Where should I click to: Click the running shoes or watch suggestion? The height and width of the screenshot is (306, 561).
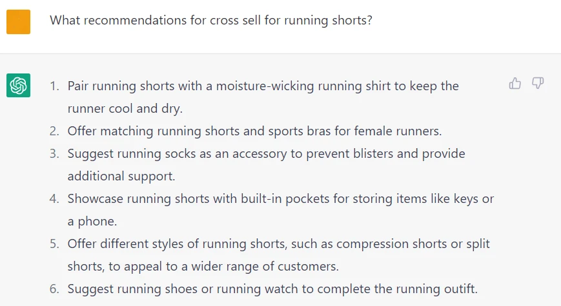[x=272, y=289]
